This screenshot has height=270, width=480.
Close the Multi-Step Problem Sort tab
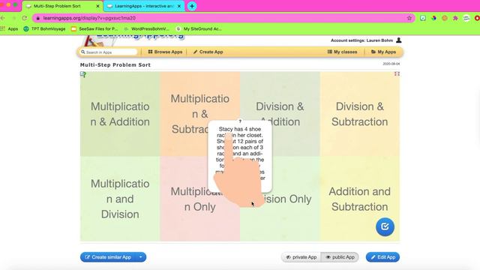pyautogui.click(x=97, y=6)
